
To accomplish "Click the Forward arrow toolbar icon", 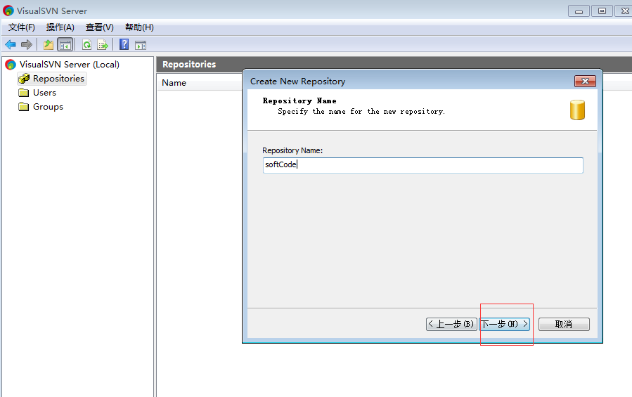I will point(27,45).
